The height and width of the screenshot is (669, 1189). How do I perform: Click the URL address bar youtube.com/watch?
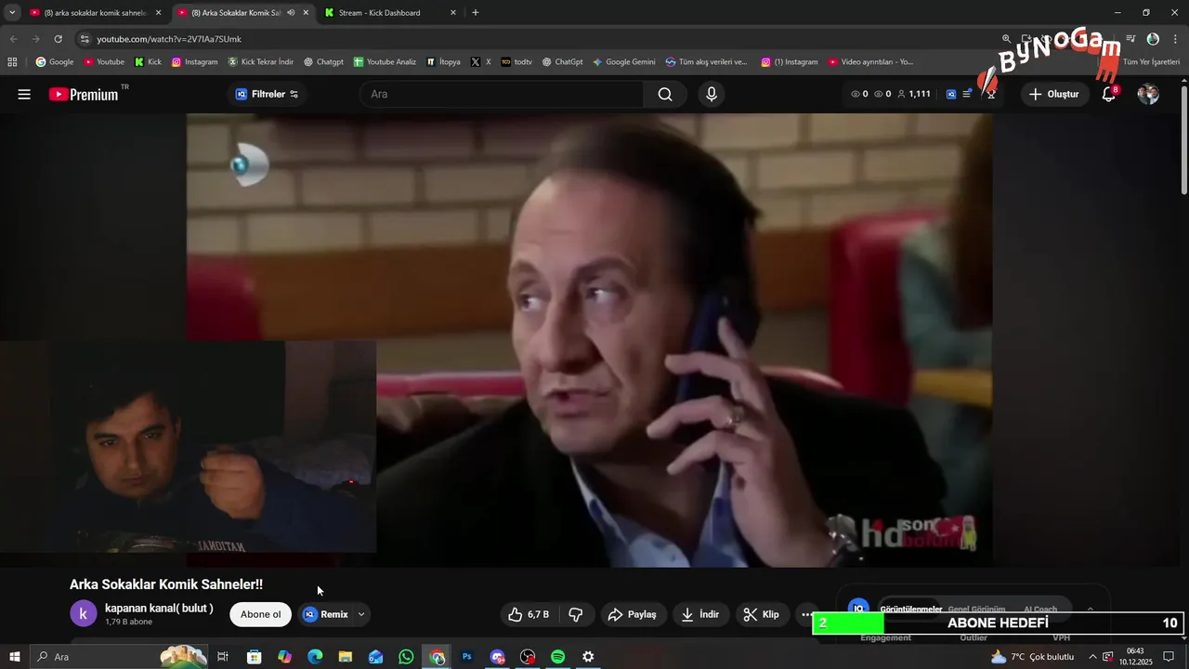pos(169,39)
